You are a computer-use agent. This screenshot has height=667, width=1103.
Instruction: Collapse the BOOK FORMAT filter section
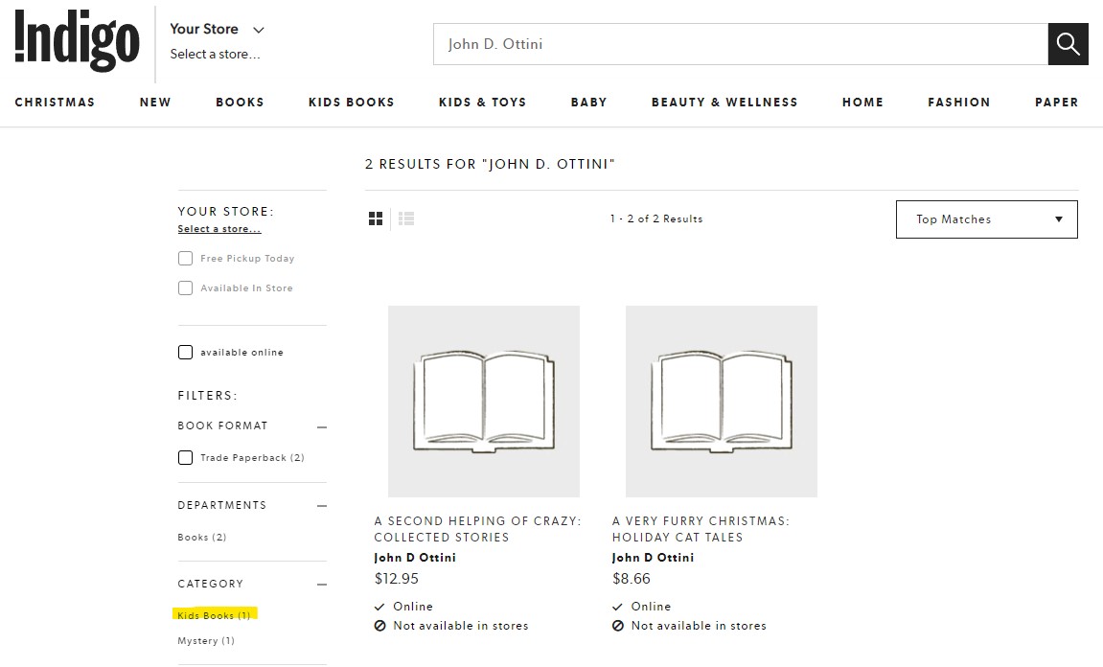tap(321, 425)
